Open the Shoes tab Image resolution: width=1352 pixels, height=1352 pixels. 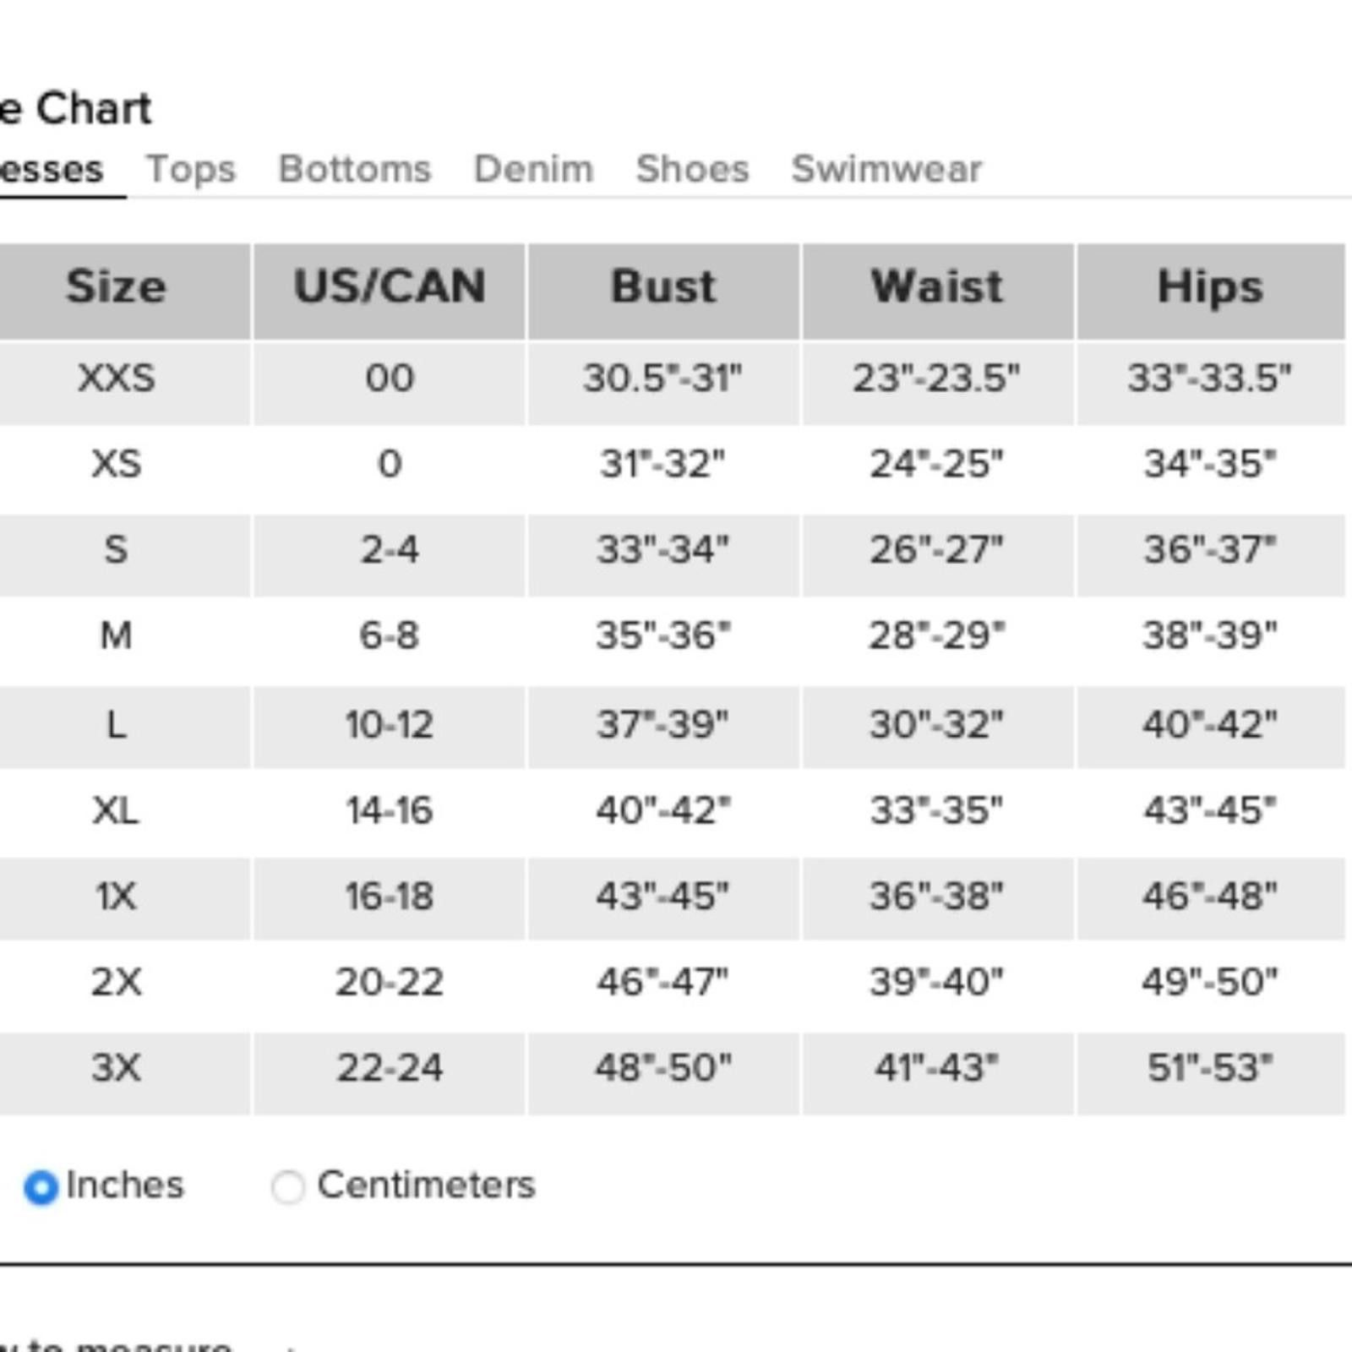pyautogui.click(x=692, y=169)
